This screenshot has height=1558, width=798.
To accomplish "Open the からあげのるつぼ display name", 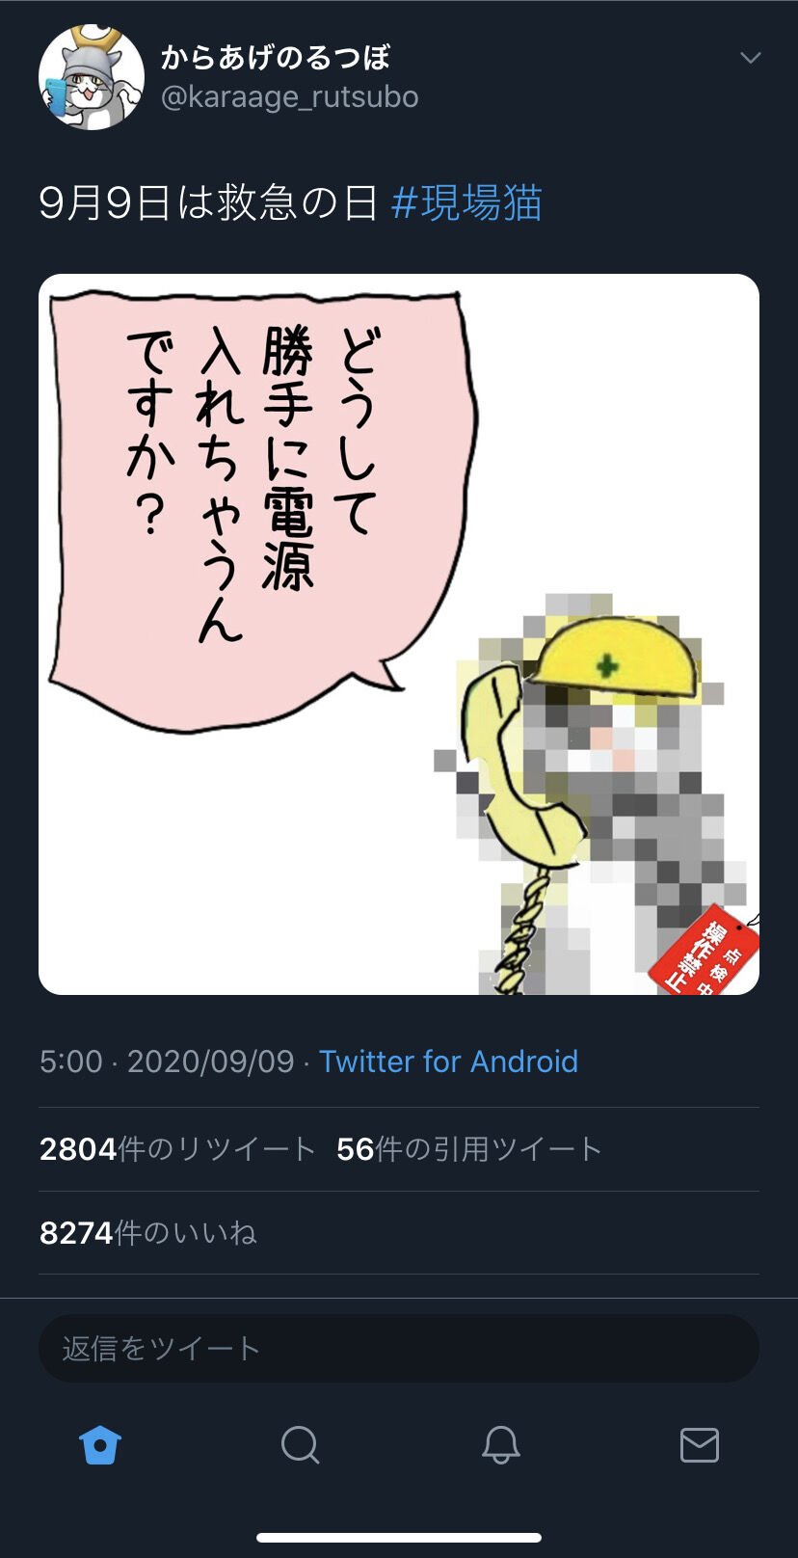I will pyautogui.click(x=276, y=57).
